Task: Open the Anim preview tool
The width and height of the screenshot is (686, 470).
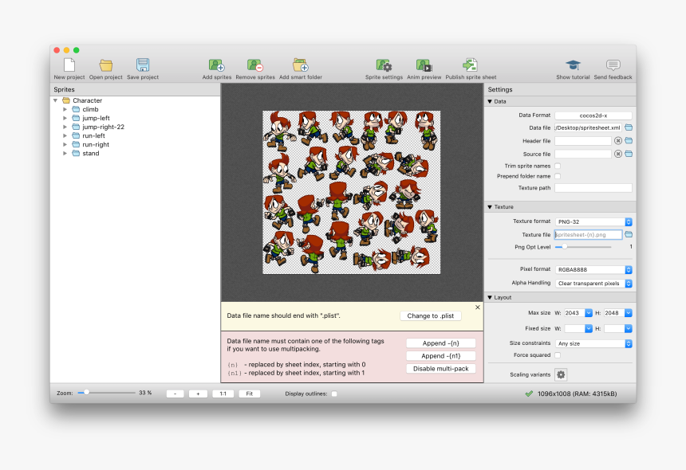Action: click(x=424, y=65)
